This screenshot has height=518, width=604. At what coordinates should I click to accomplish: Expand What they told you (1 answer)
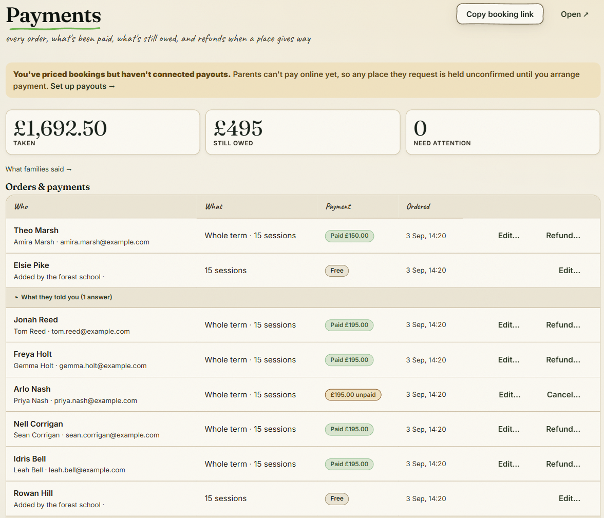pos(64,297)
